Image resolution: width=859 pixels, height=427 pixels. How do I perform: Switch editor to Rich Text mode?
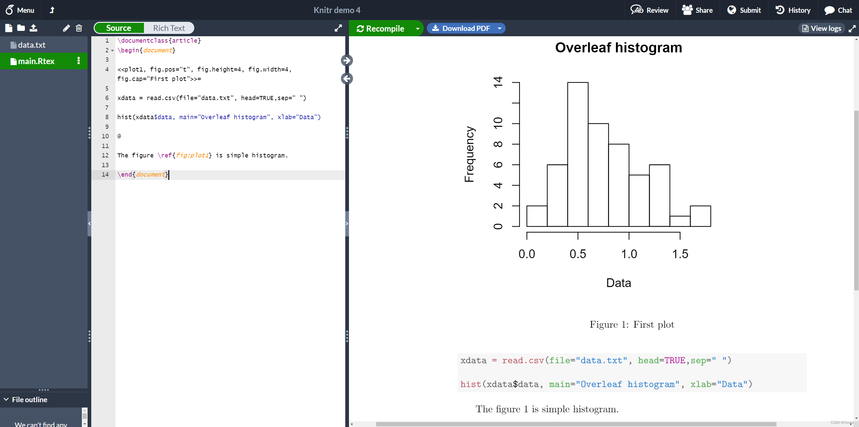pyautogui.click(x=169, y=28)
